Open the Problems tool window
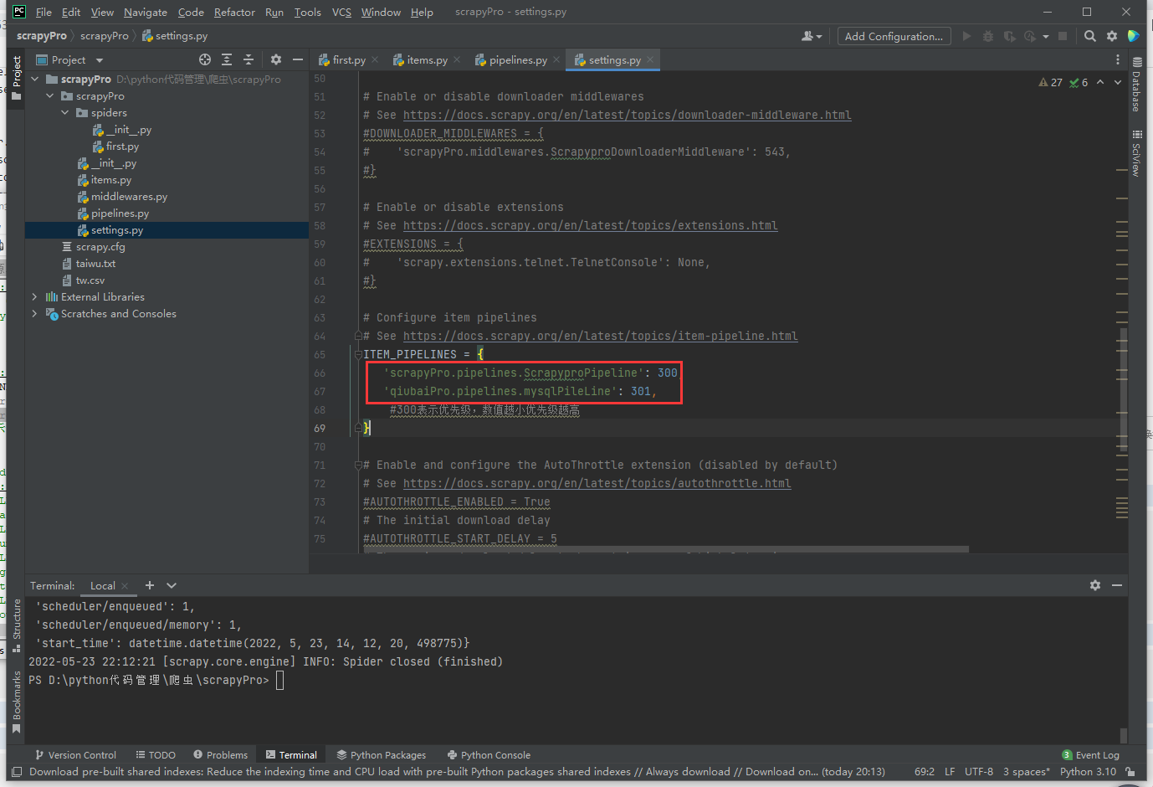This screenshot has height=787, width=1153. tap(220, 755)
